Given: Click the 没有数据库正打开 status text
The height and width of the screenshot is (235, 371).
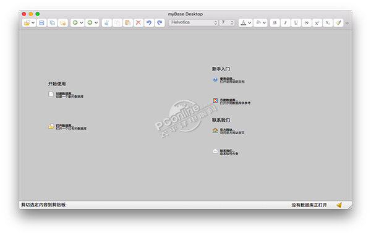Looking at the screenshot, I should pyautogui.click(x=309, y=205).
